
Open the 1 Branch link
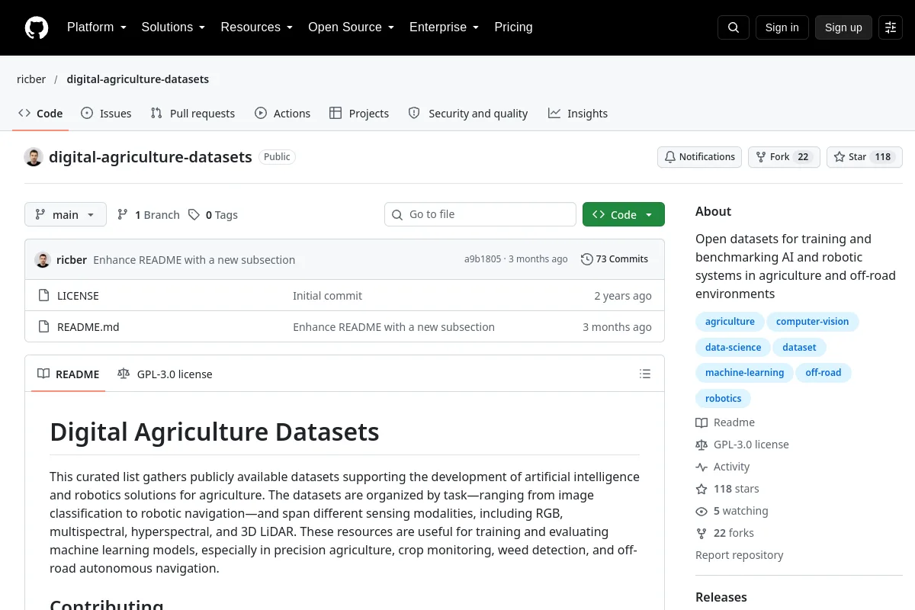point(149,215)
